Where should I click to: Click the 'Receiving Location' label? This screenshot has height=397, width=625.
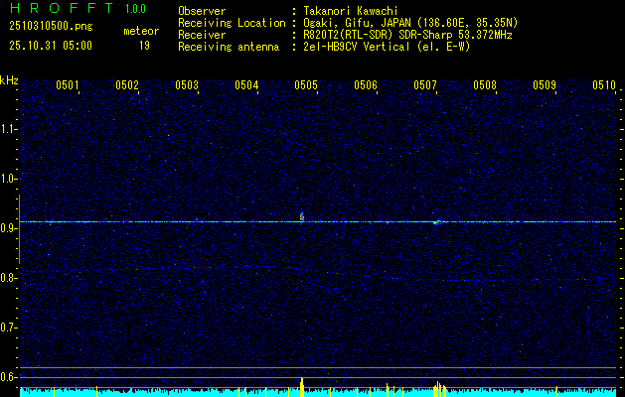(232, 23)
